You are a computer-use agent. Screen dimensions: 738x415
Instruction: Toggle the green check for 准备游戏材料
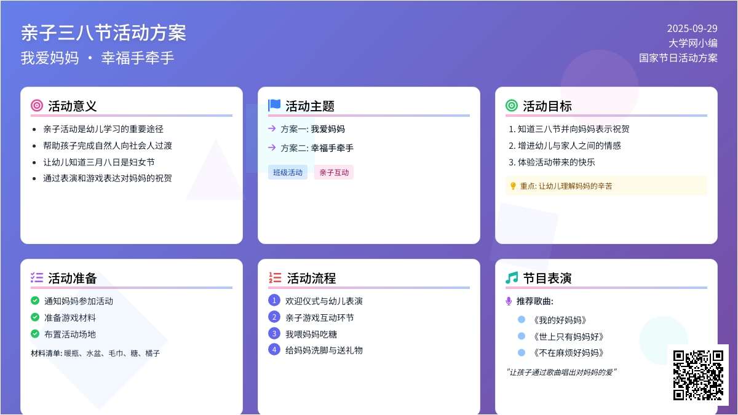pos(35,317)
